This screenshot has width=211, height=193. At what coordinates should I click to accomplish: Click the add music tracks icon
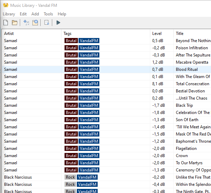pyautogui.click(x=26, y=23)
